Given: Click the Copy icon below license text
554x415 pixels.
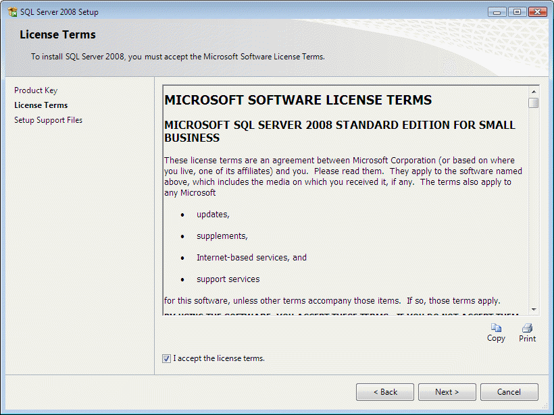Looking at the screenshot, I should click(x=496, y=328).
